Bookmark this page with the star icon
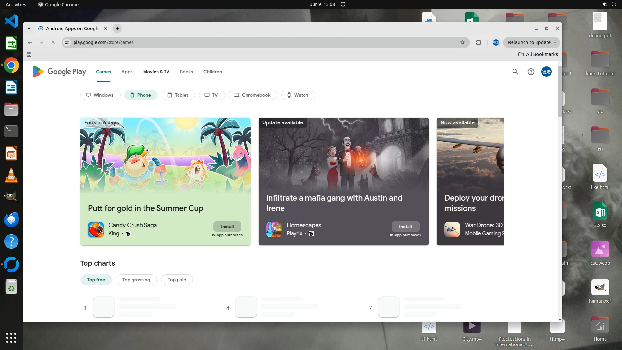The width and height of the screenshot is (622, 350). [462, 42]
